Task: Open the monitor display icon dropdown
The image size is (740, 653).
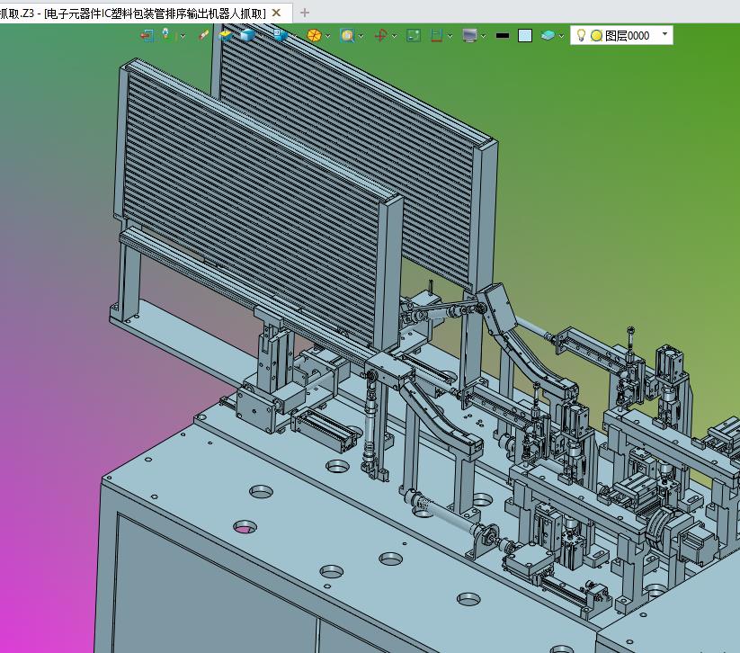Action: (x=484, y=36)
